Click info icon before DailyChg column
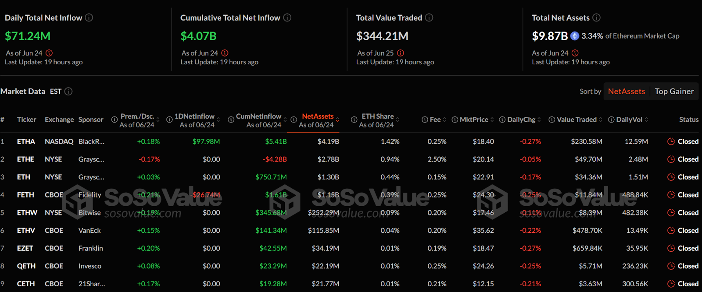Image resolution: width=702 pixels, height=292 pixels. 502,120
